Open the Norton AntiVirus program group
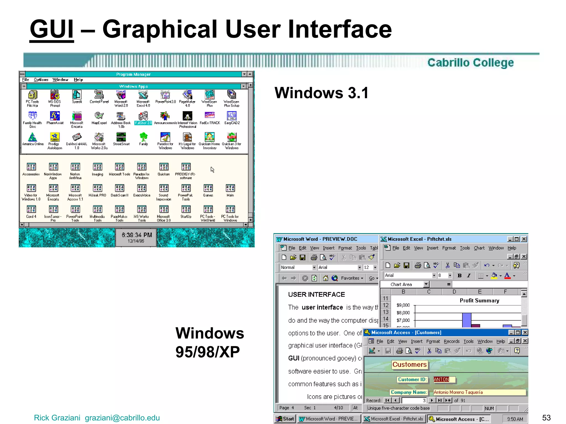The height and width of the screenshot is (424, 566). (75, 171)
